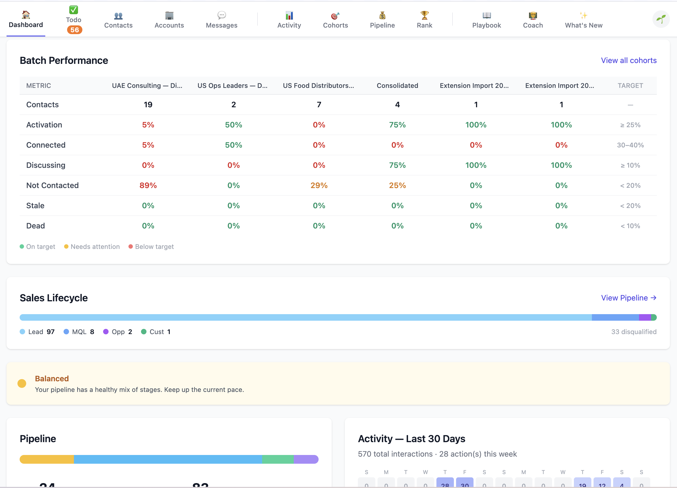Image resolution: width=677 pixels, height=488 pixels.
Task: Open the Accounts section
Action: tap(169, 19)
